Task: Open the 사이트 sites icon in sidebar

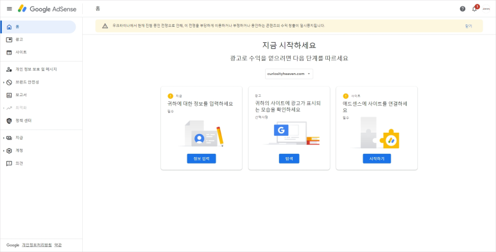Action: coord(9,53)
